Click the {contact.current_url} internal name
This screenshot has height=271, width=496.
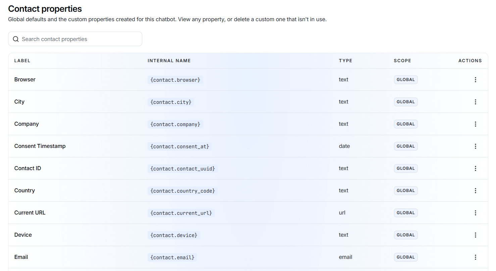[181, 213]
